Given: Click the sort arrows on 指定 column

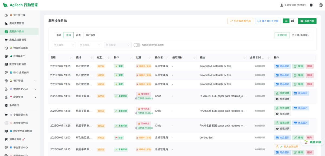Looking at the screenshot, I should coord(109,58).
